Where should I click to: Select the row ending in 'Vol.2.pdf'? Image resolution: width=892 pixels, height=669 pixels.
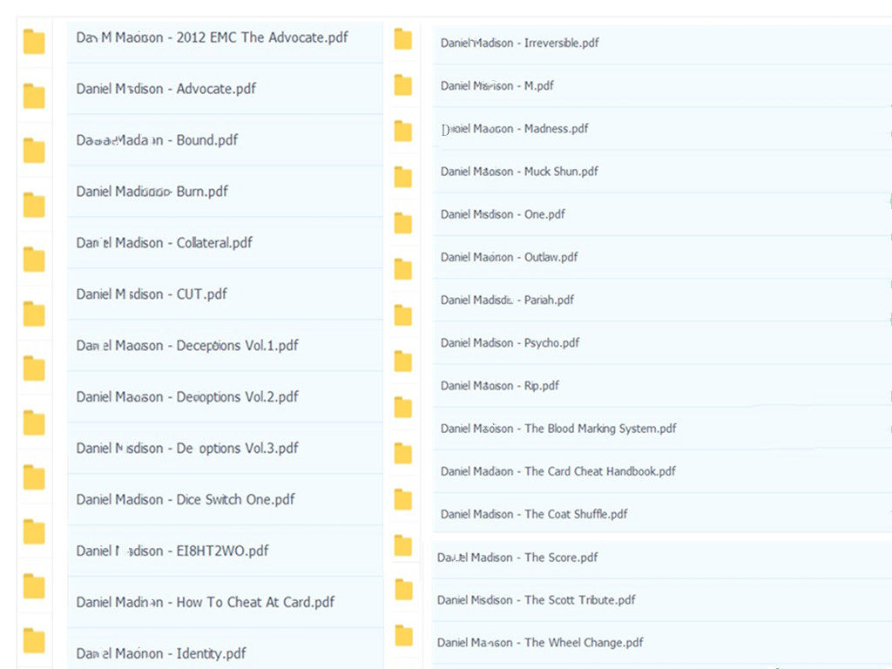(225, 396)
